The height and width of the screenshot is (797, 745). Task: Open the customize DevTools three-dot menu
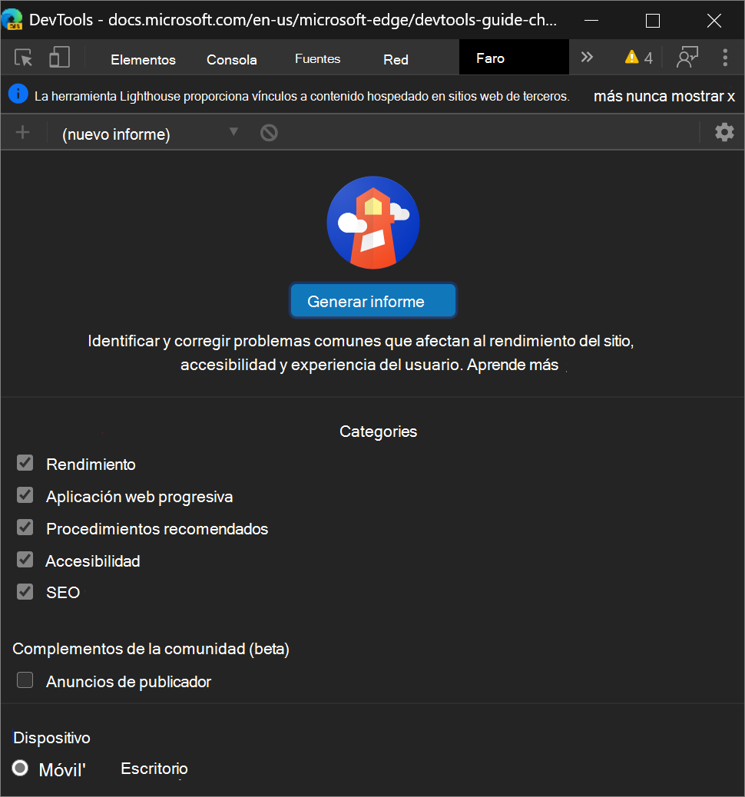pos(725,58)
